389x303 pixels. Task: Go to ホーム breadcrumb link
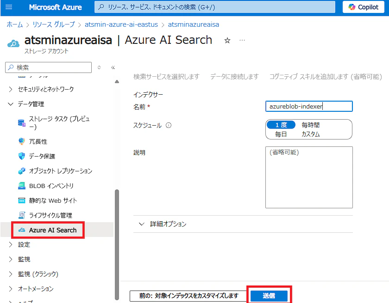pos(15,24)
